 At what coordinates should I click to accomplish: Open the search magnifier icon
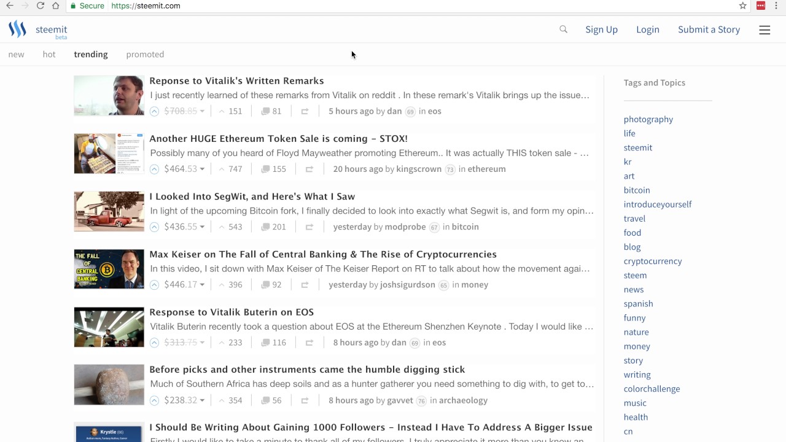click(x=563, y=29)
